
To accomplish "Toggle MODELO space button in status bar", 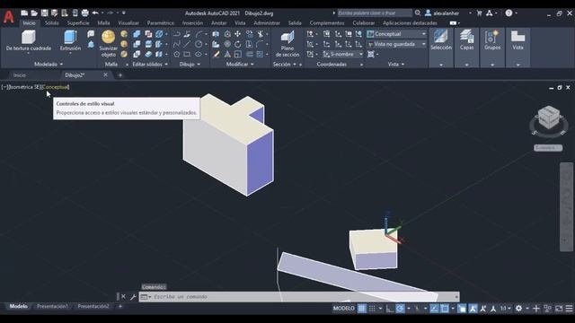I will coord(343,309).
